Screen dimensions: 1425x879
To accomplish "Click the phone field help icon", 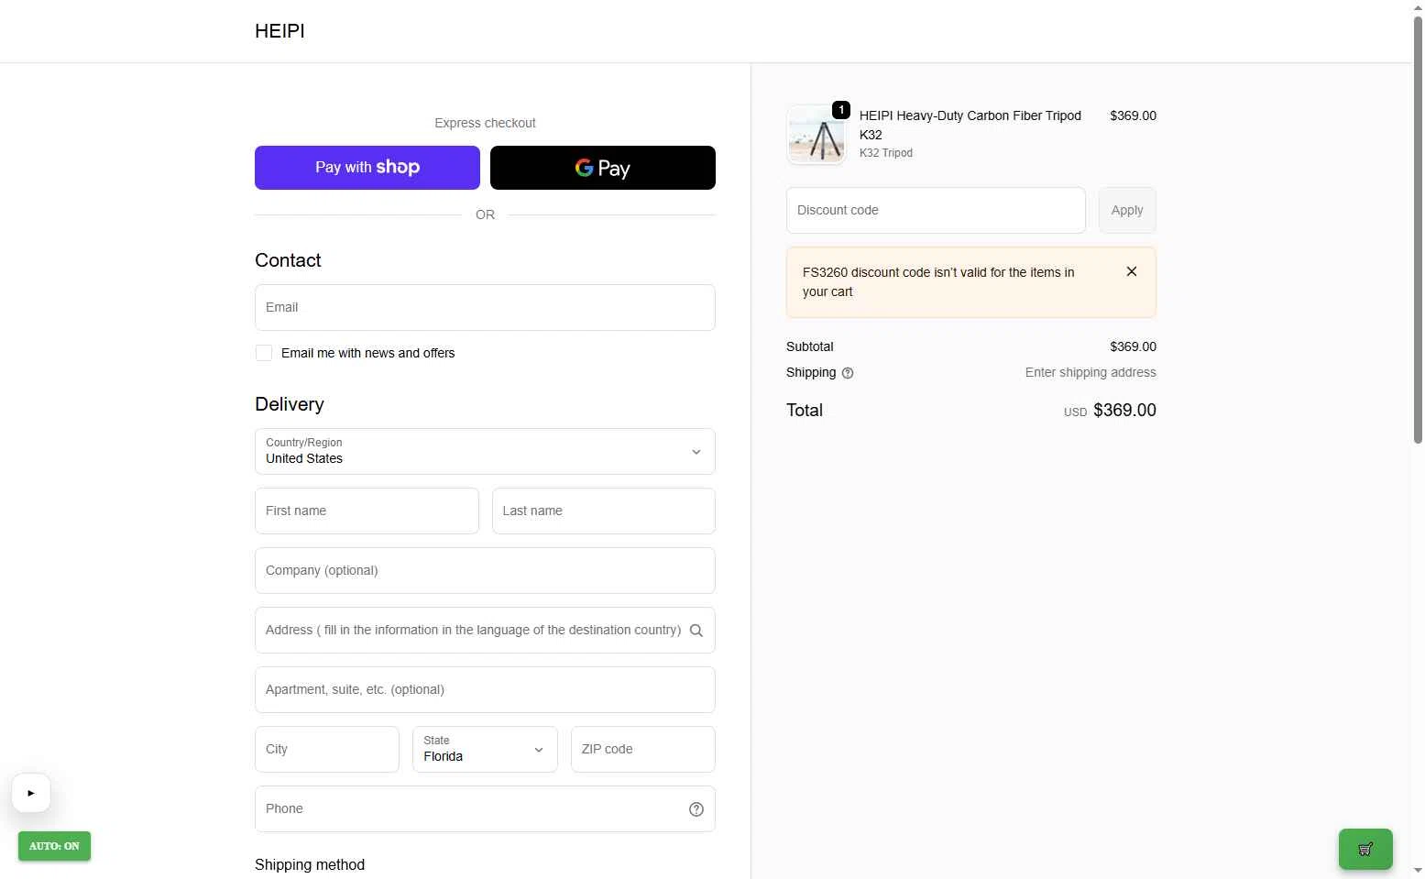I will click(x=696, y=809).
